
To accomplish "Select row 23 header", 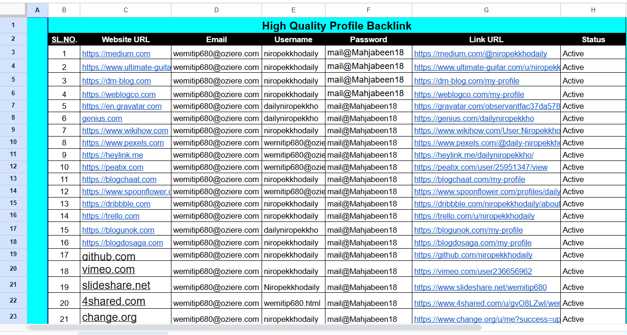I will pyautogui.click(x=13, y=316).
